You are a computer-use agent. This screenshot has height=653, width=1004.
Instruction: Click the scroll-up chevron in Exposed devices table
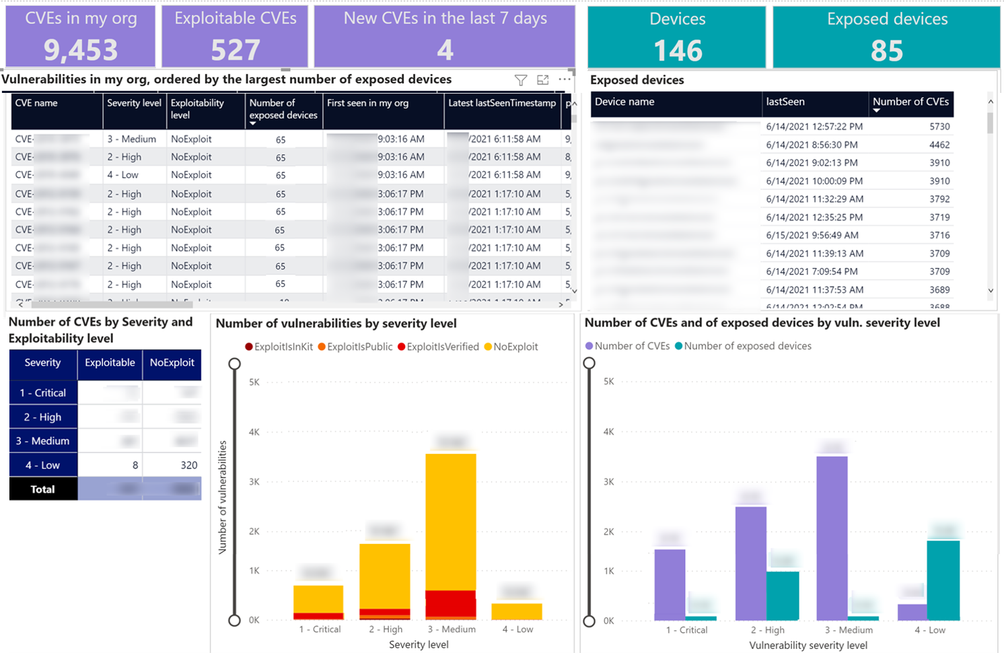[992, 102]
